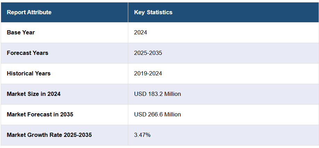Image resolution: width=319 pixels, height=148 pixels.
Task: Click the words Market Size in the label
Action: coord(22,94)
